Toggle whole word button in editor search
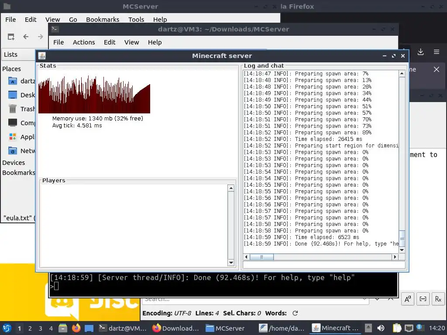 (423, 299)
